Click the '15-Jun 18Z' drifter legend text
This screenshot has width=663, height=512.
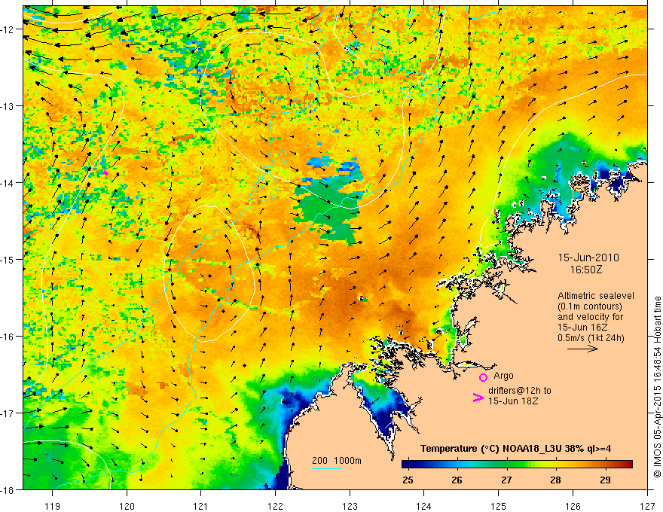513,401
